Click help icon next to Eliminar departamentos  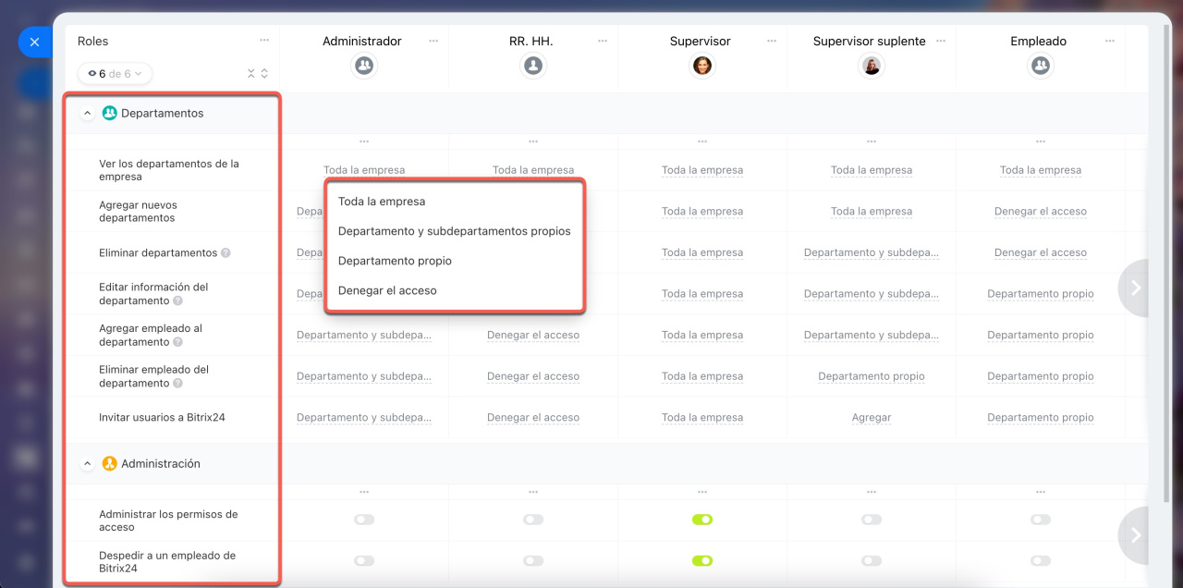[x=226, y=253]
